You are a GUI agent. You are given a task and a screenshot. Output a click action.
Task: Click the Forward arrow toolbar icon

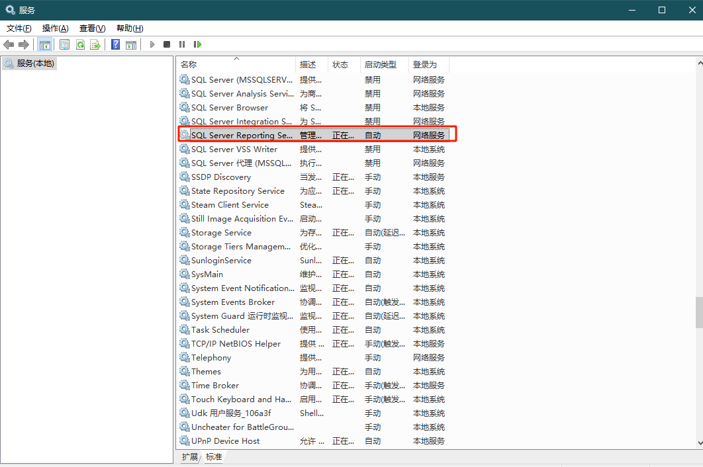pos(24,44)
